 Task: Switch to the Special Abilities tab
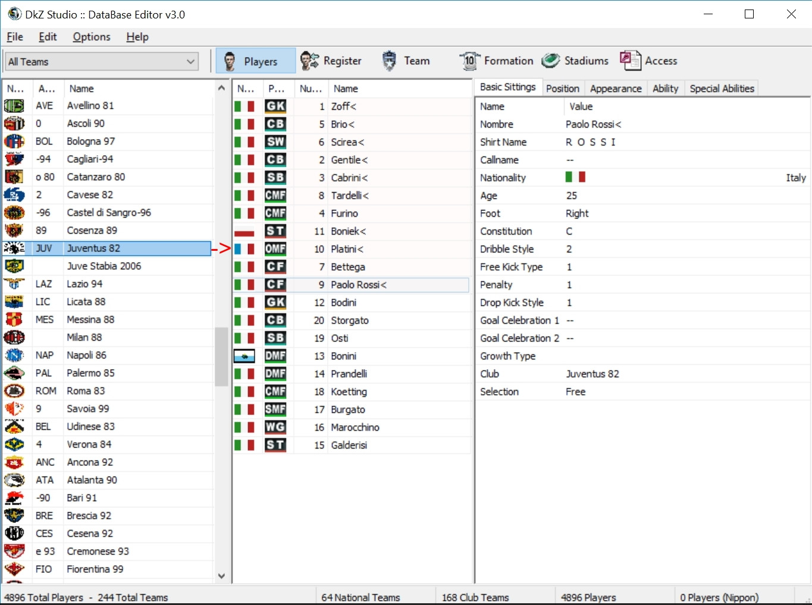coord(722,89)
